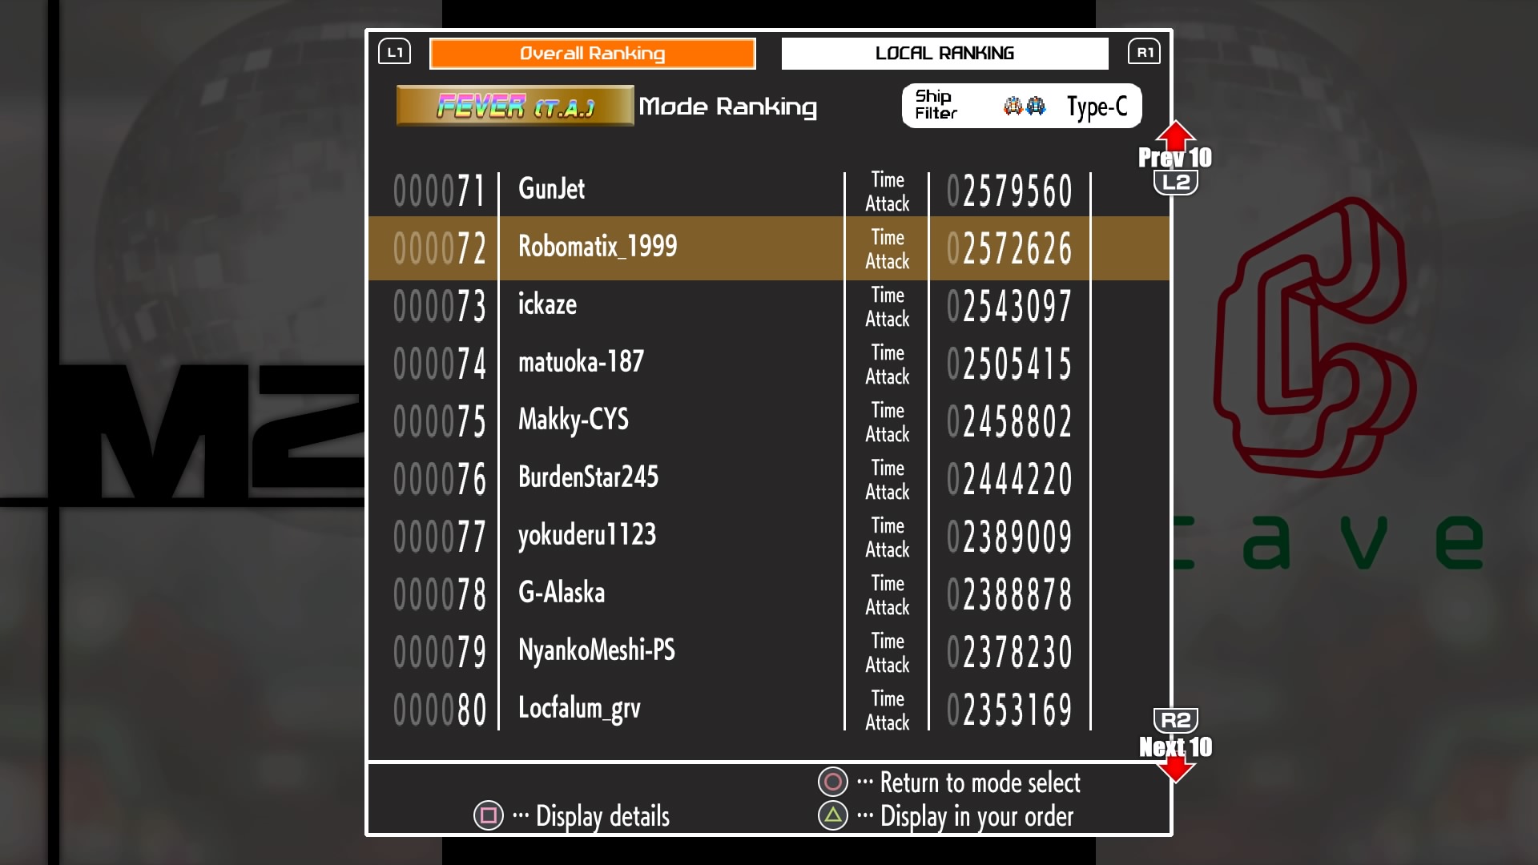1538x865 pixels.
Task: Switch to the Overall Ranking tab
Action: tap(593, 54)
